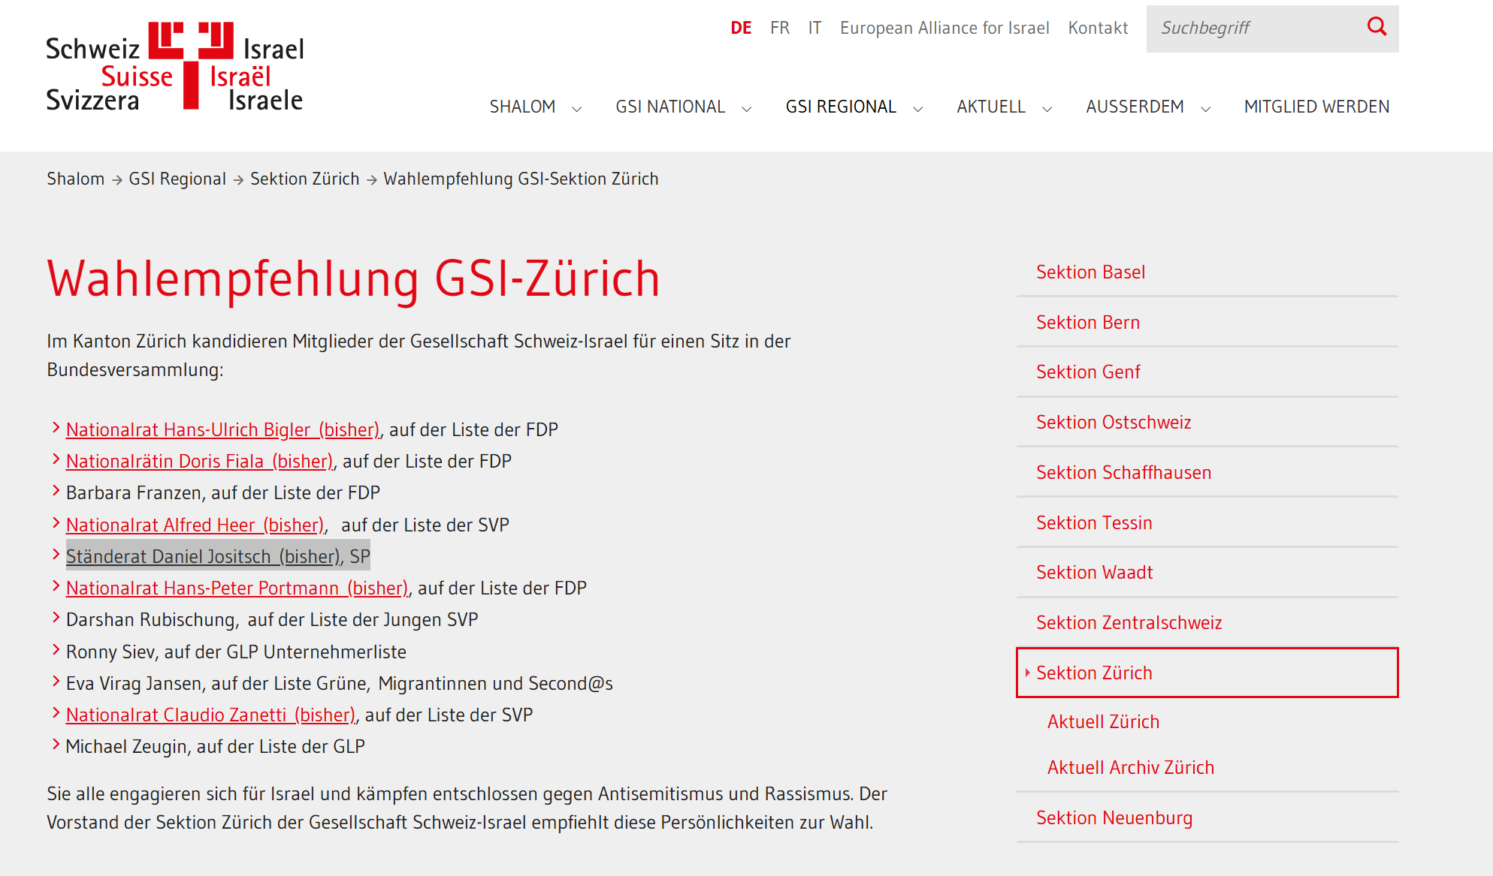
Task: Switch language to FR
Action: click(x=780, y=28)
